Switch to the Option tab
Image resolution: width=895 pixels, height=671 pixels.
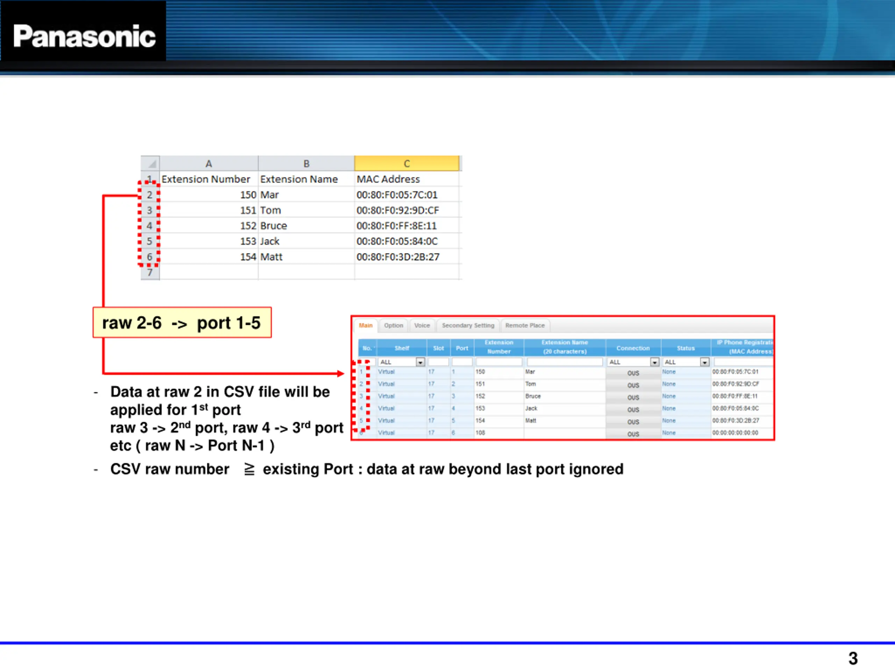[x=394, y=325]
